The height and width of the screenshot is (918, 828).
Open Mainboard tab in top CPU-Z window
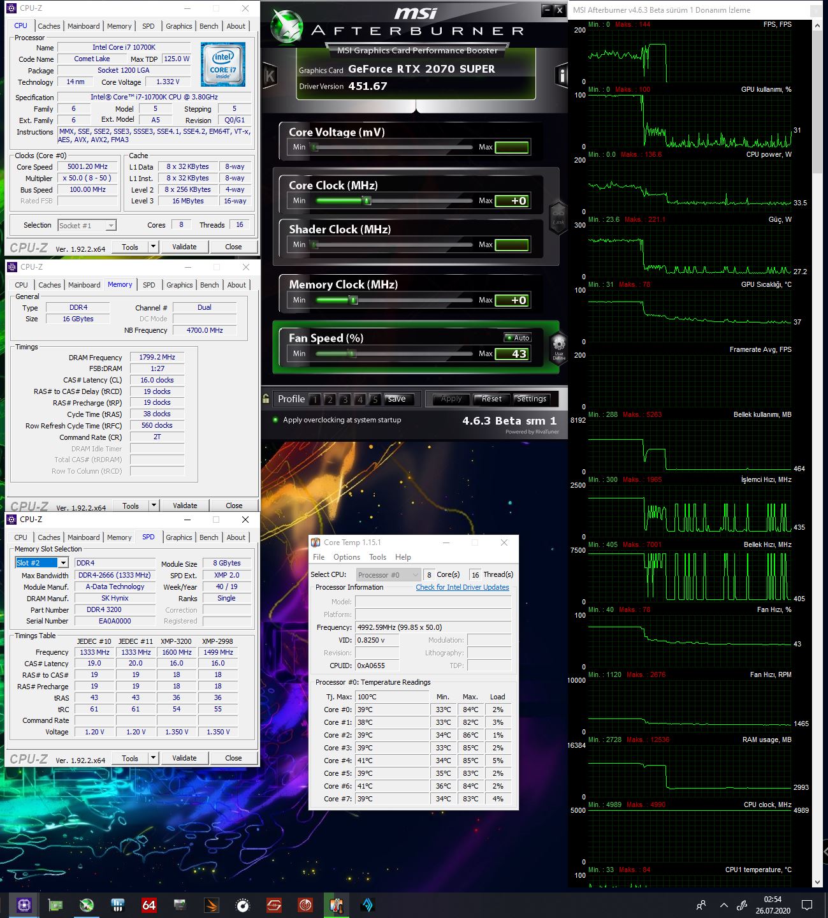point(84,26)
